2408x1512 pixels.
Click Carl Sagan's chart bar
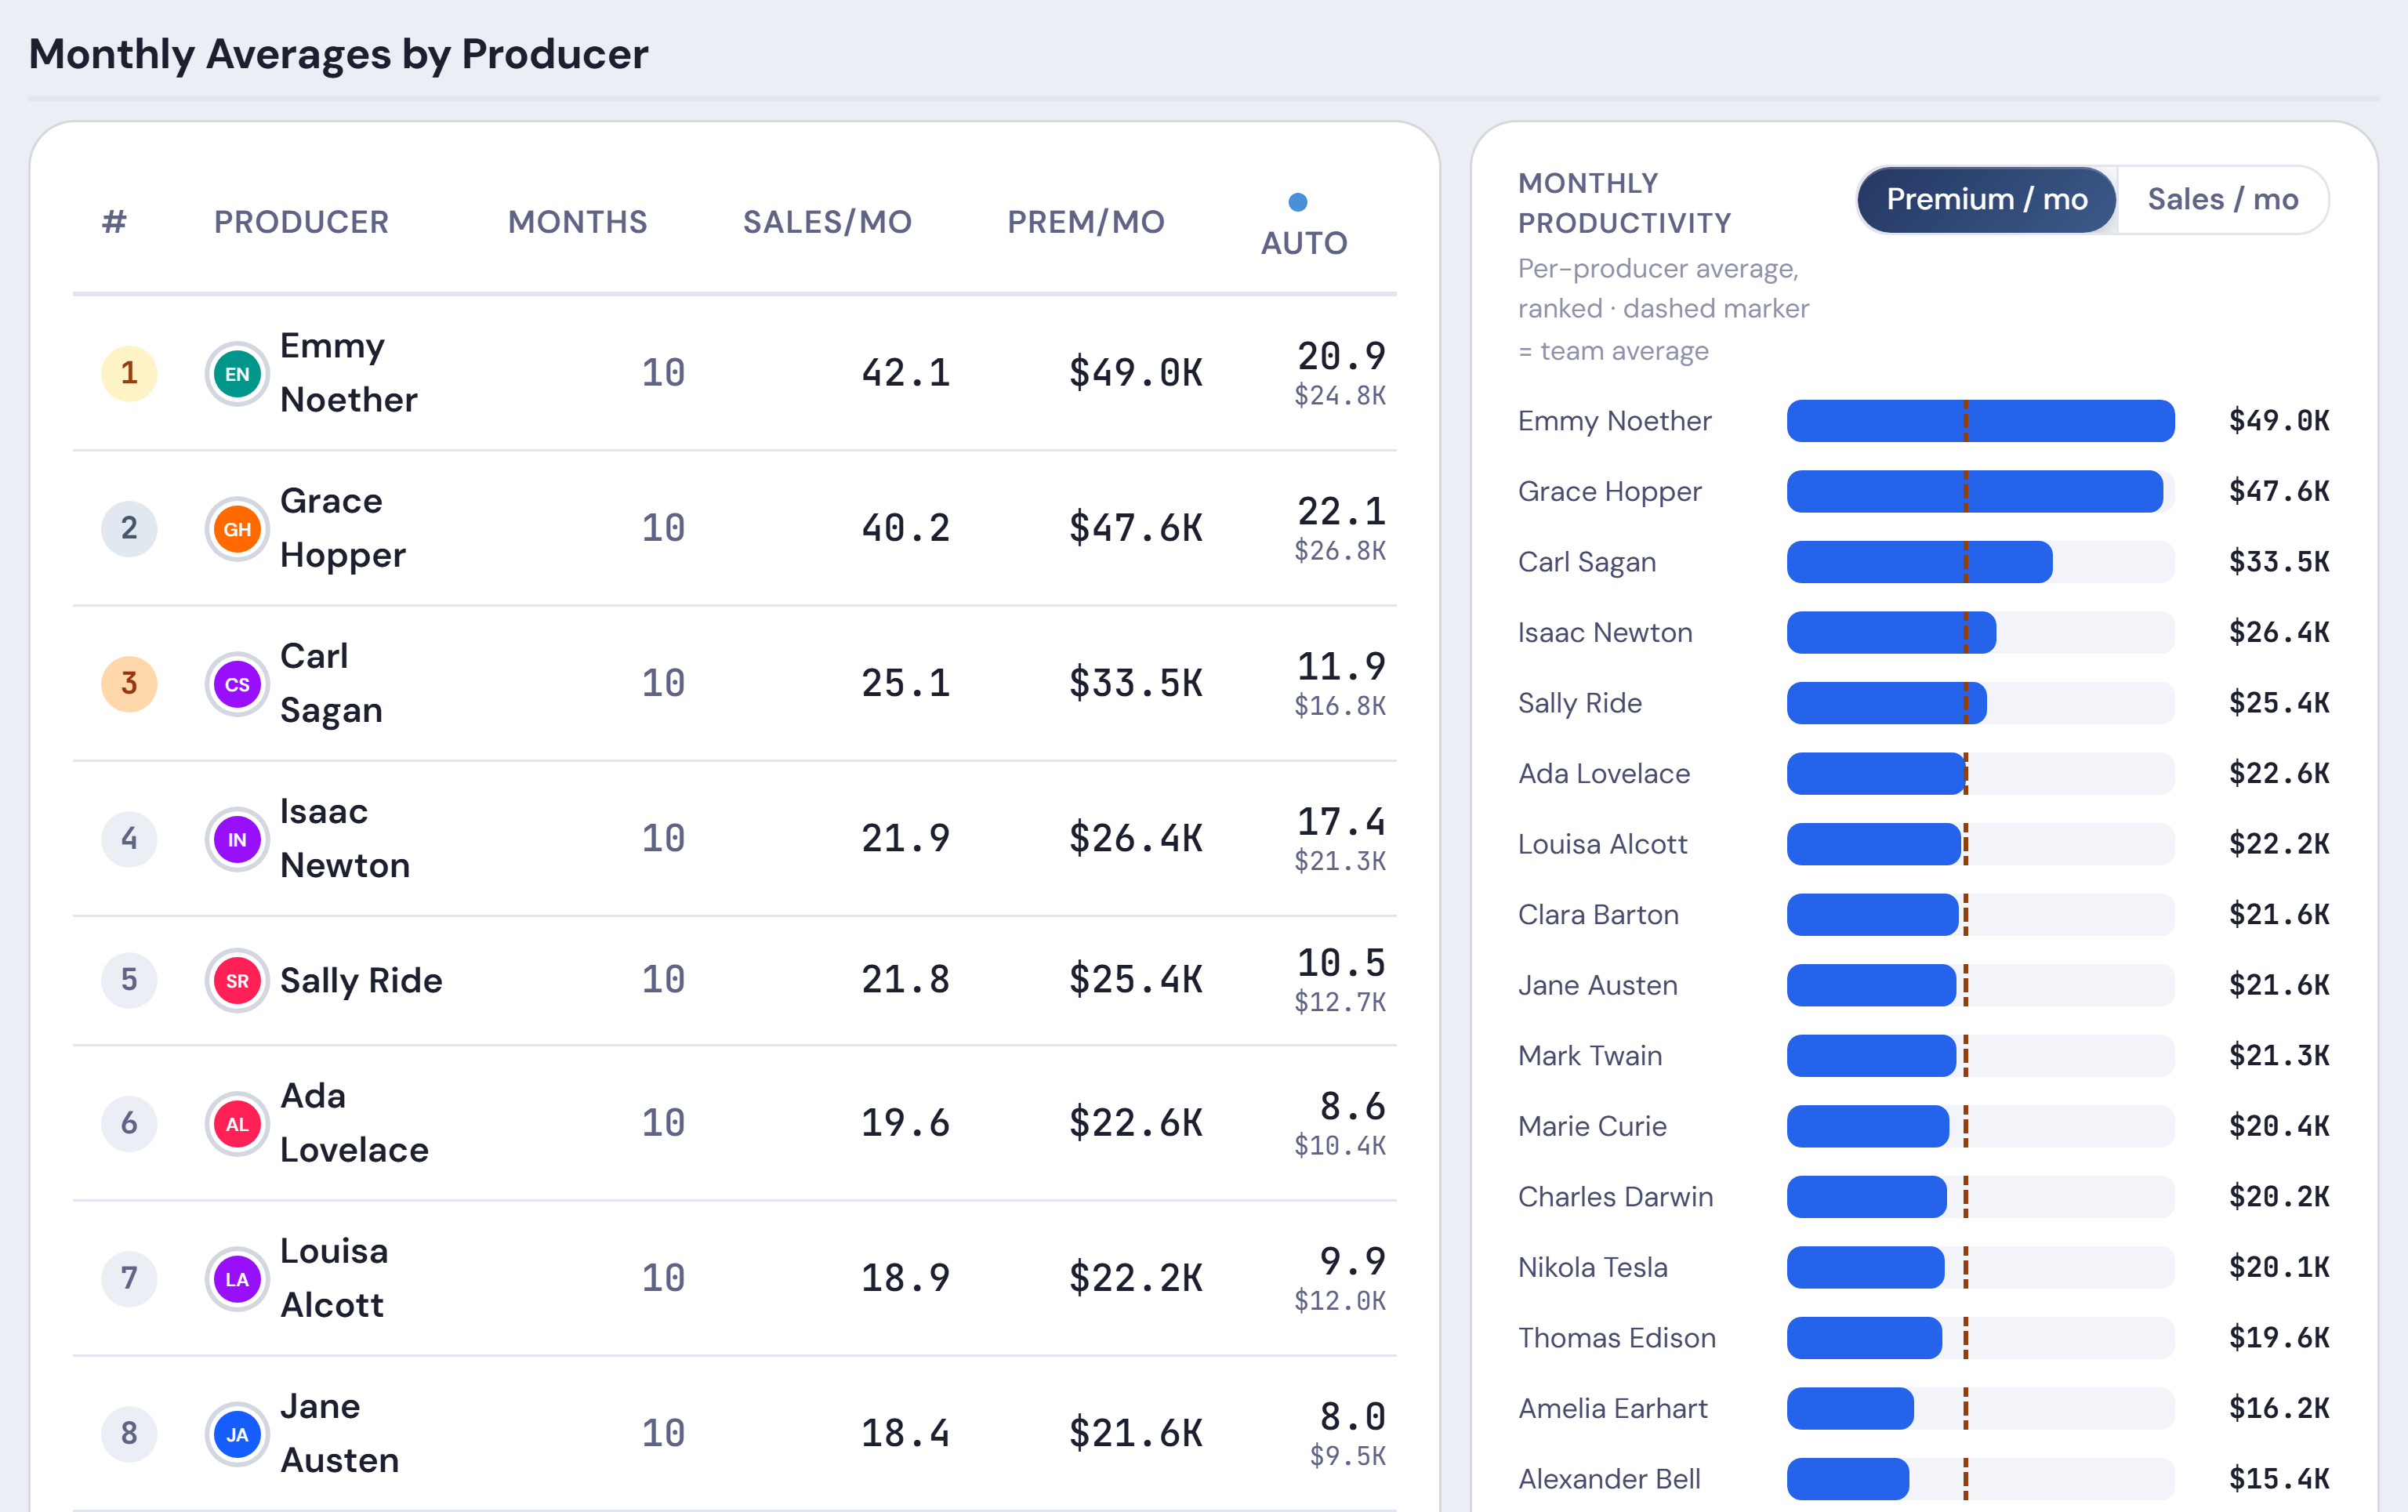[x=1919, y=562]
